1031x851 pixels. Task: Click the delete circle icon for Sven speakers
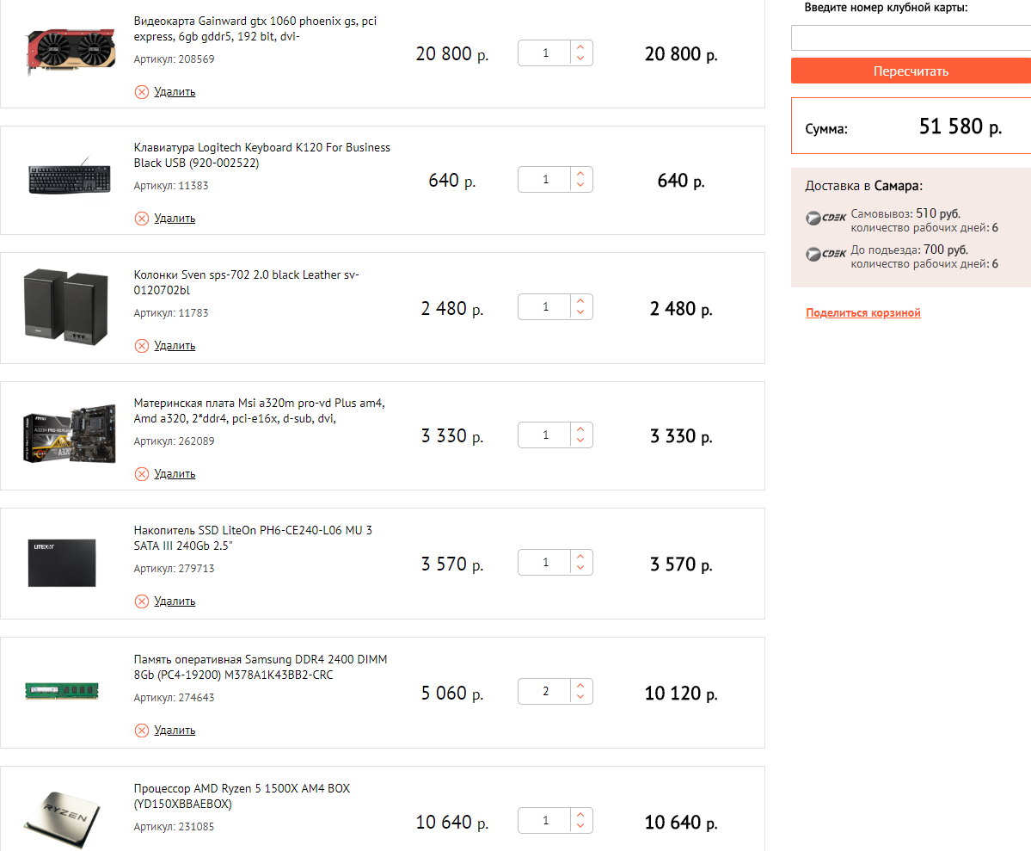point(142,346)
